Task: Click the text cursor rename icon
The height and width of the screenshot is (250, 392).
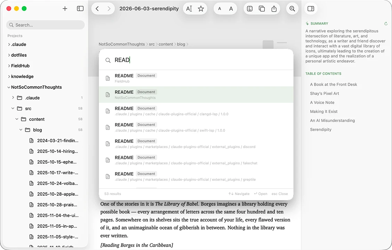Action: coord(189,9)
